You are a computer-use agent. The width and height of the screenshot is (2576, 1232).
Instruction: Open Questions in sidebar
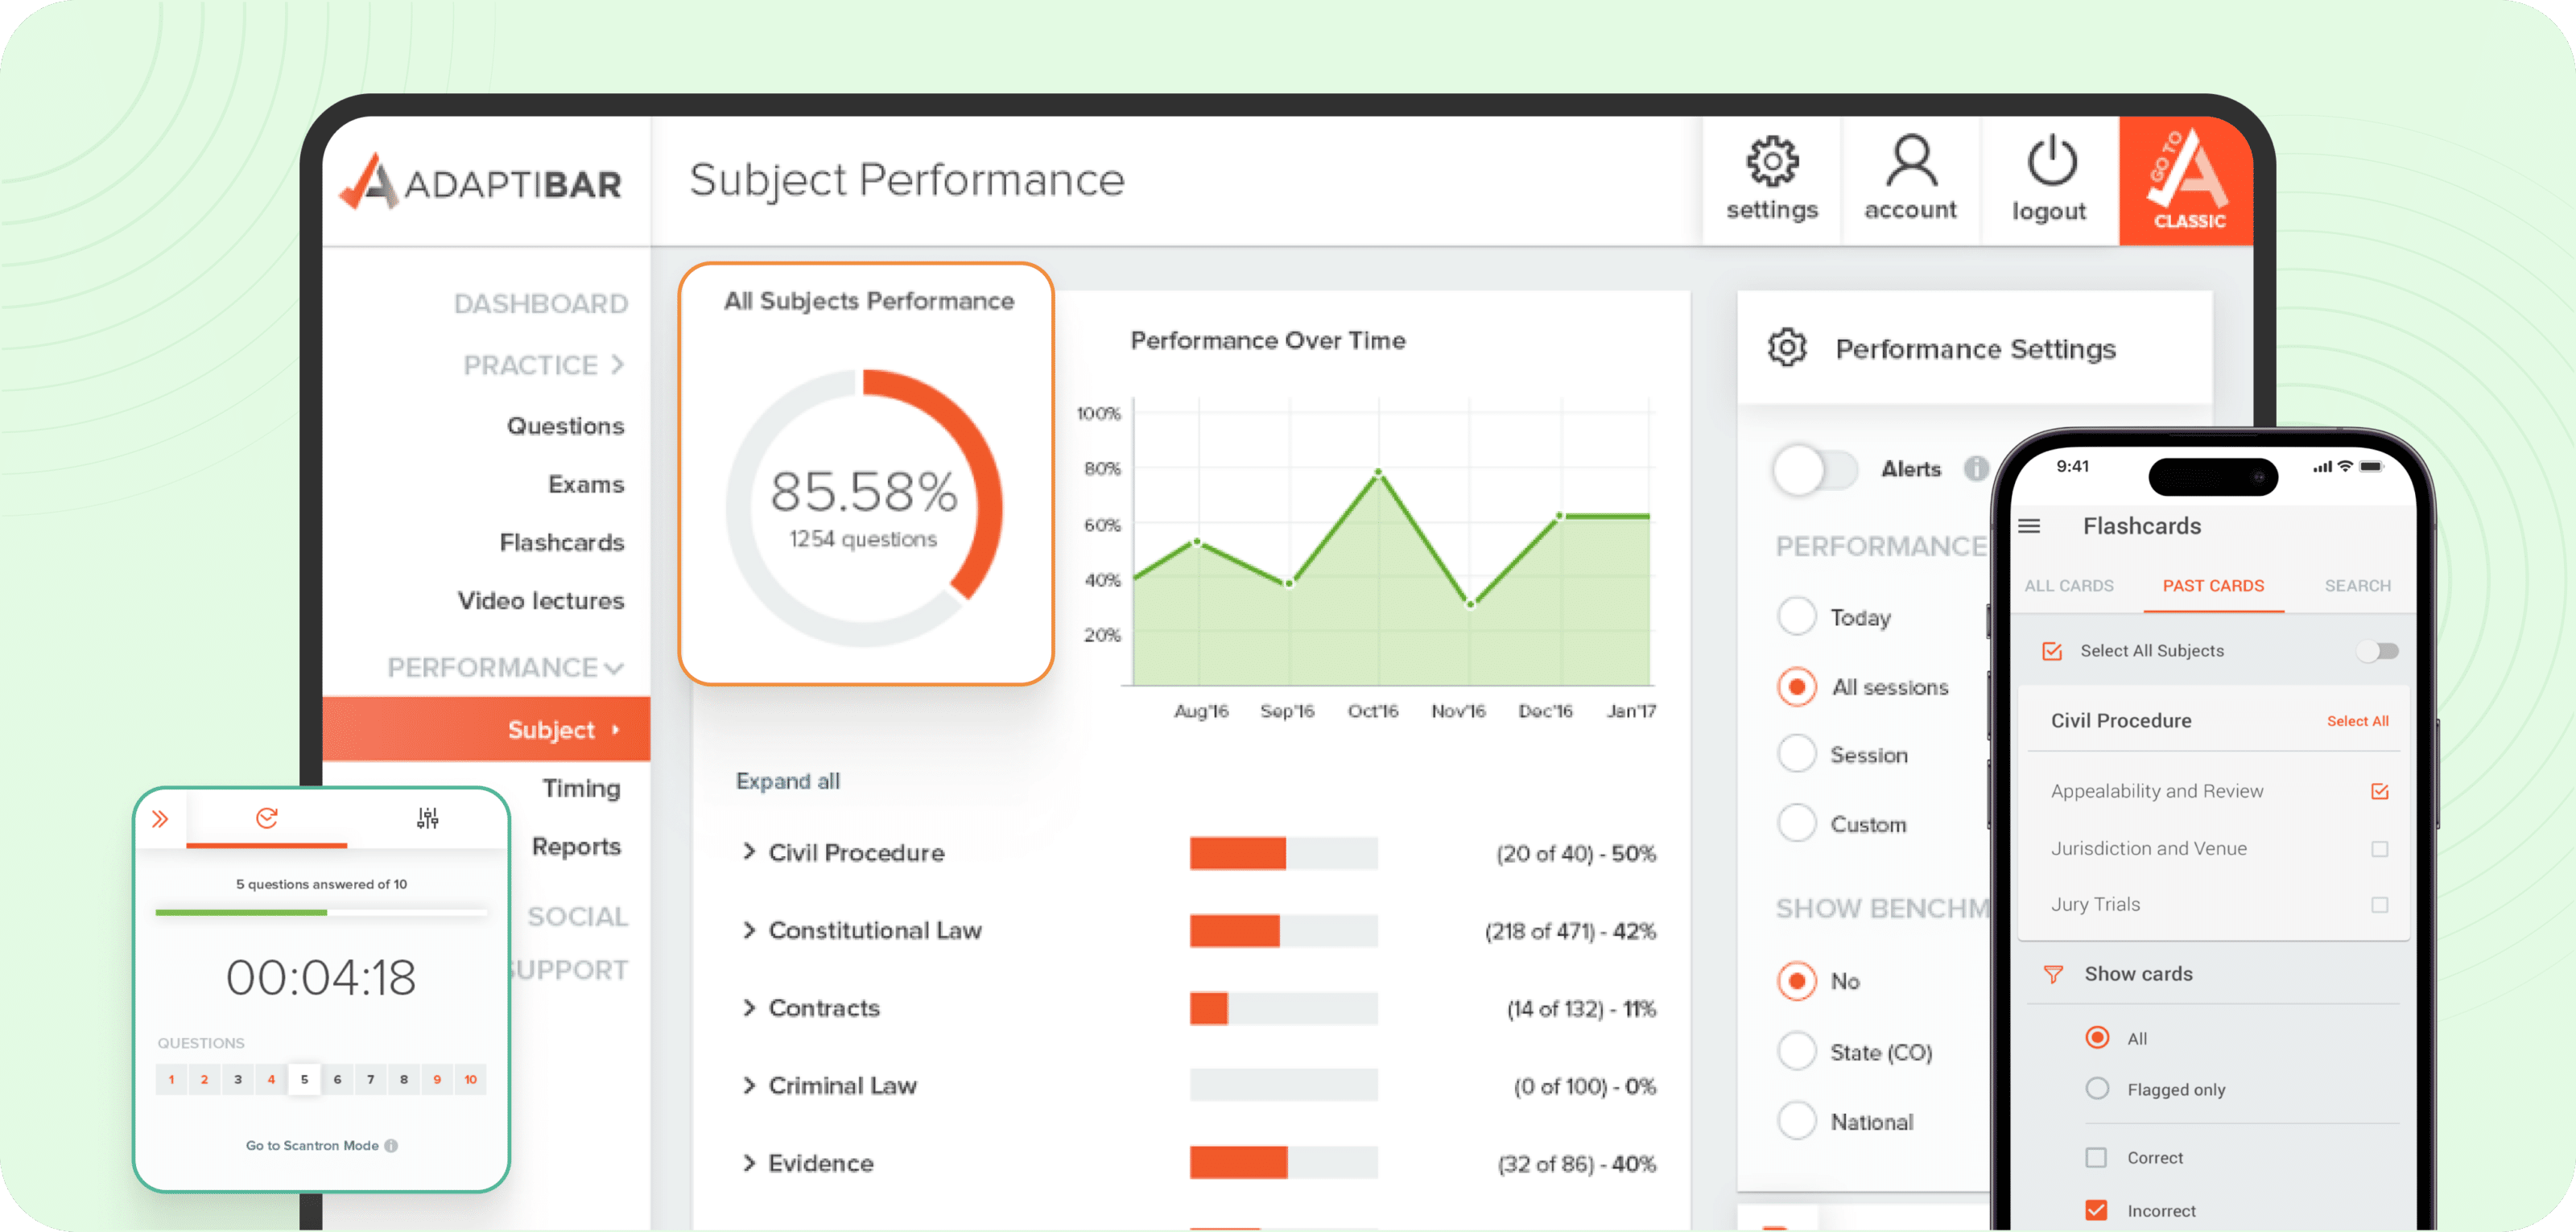pyautogui.click(x=565, y=426)
